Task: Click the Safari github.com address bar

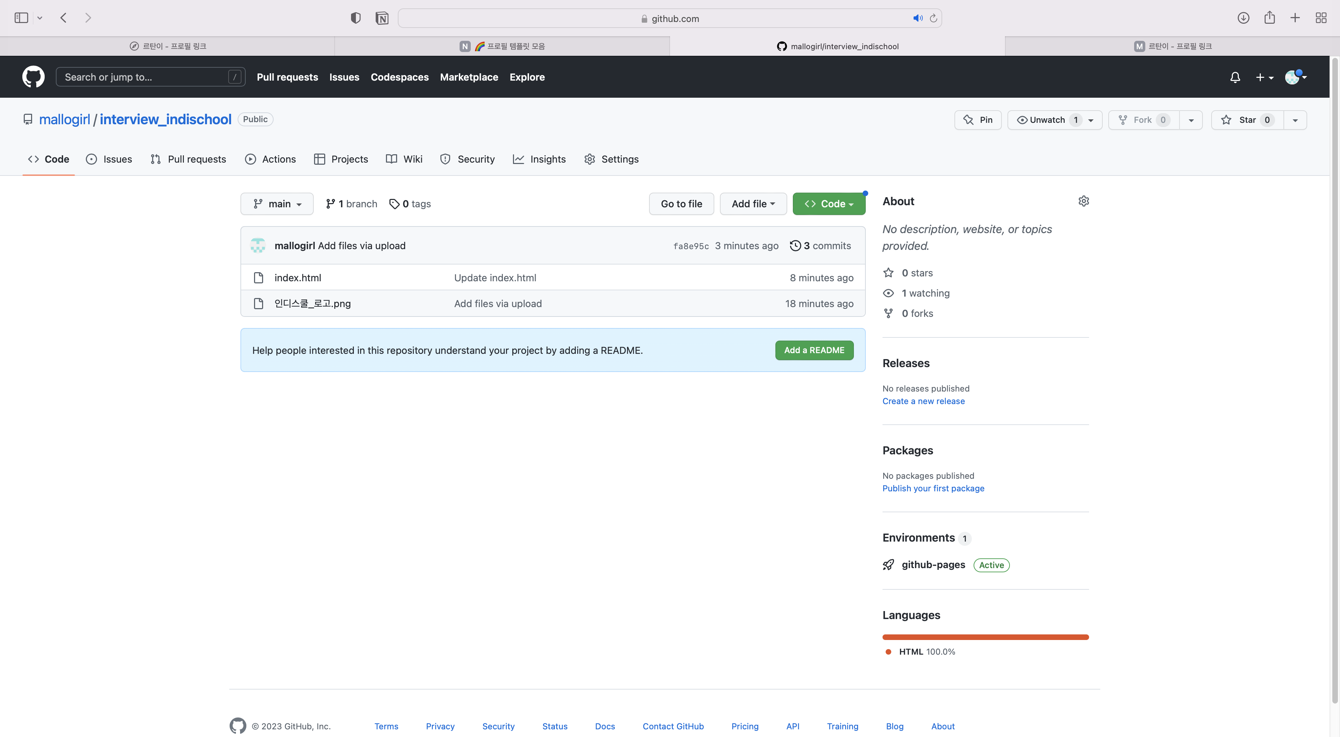Action: click(x=670, y=18)
